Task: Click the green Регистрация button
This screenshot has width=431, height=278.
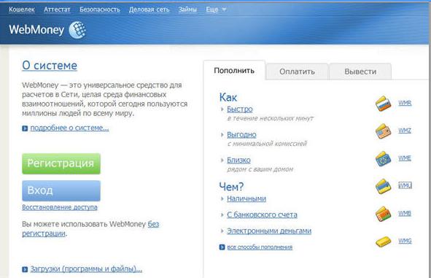Action: coord(61,163)
